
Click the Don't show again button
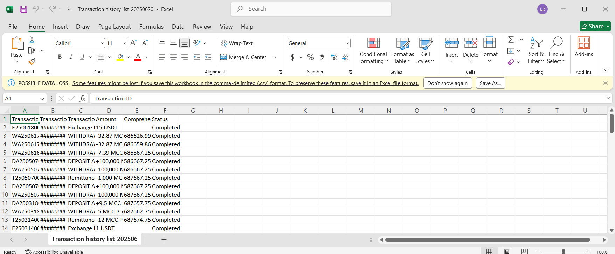[x=447, y=83]
